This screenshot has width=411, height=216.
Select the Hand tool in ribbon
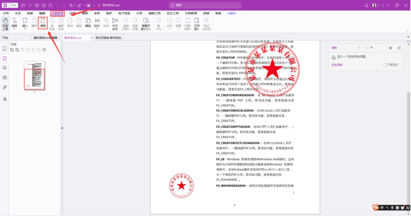pyautogui.click(x=5, y=24)
